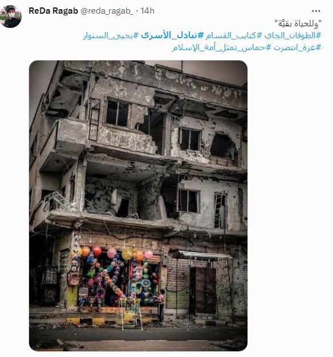Image resolution: width=333 pixels, height=357 pixels.
Task: Click the ReDa Ragab display name
Action: 53,11
